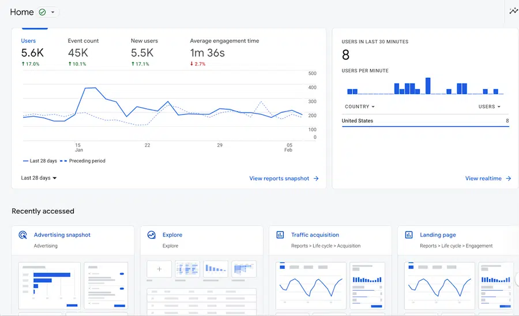Screen dimensions: 519x316
Task: Click the scroll-right arrow on recent cards
Action: click(x=516, y=279)
